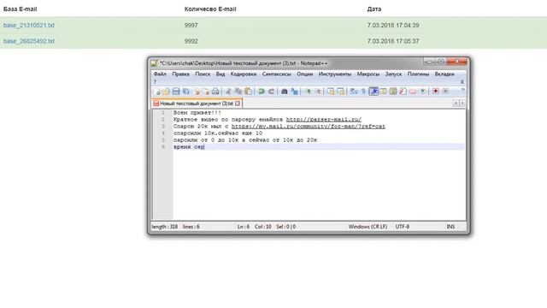
Task: Click the Find binoculars icon
Action: (x=285, y=92)
